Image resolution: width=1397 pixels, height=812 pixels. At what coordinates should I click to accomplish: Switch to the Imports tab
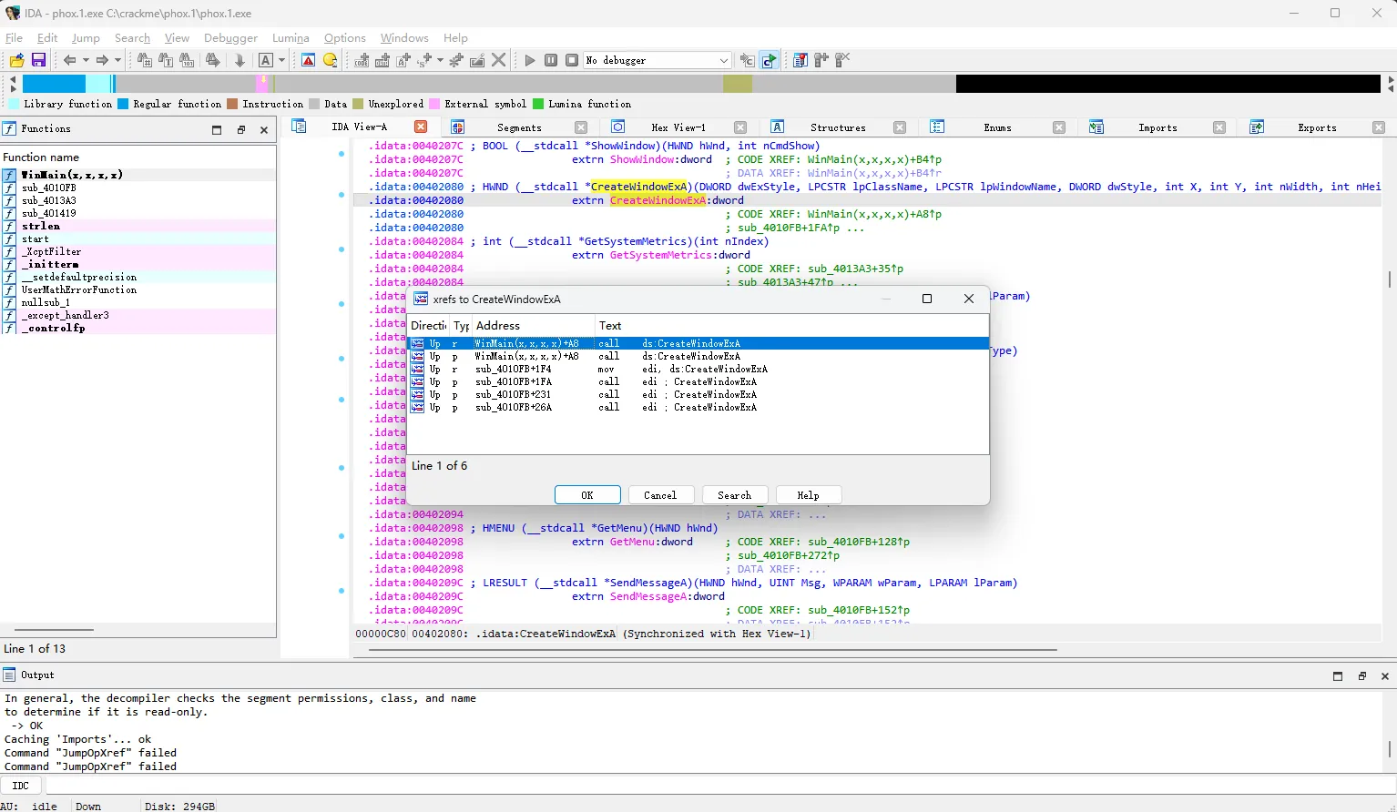1157,127
